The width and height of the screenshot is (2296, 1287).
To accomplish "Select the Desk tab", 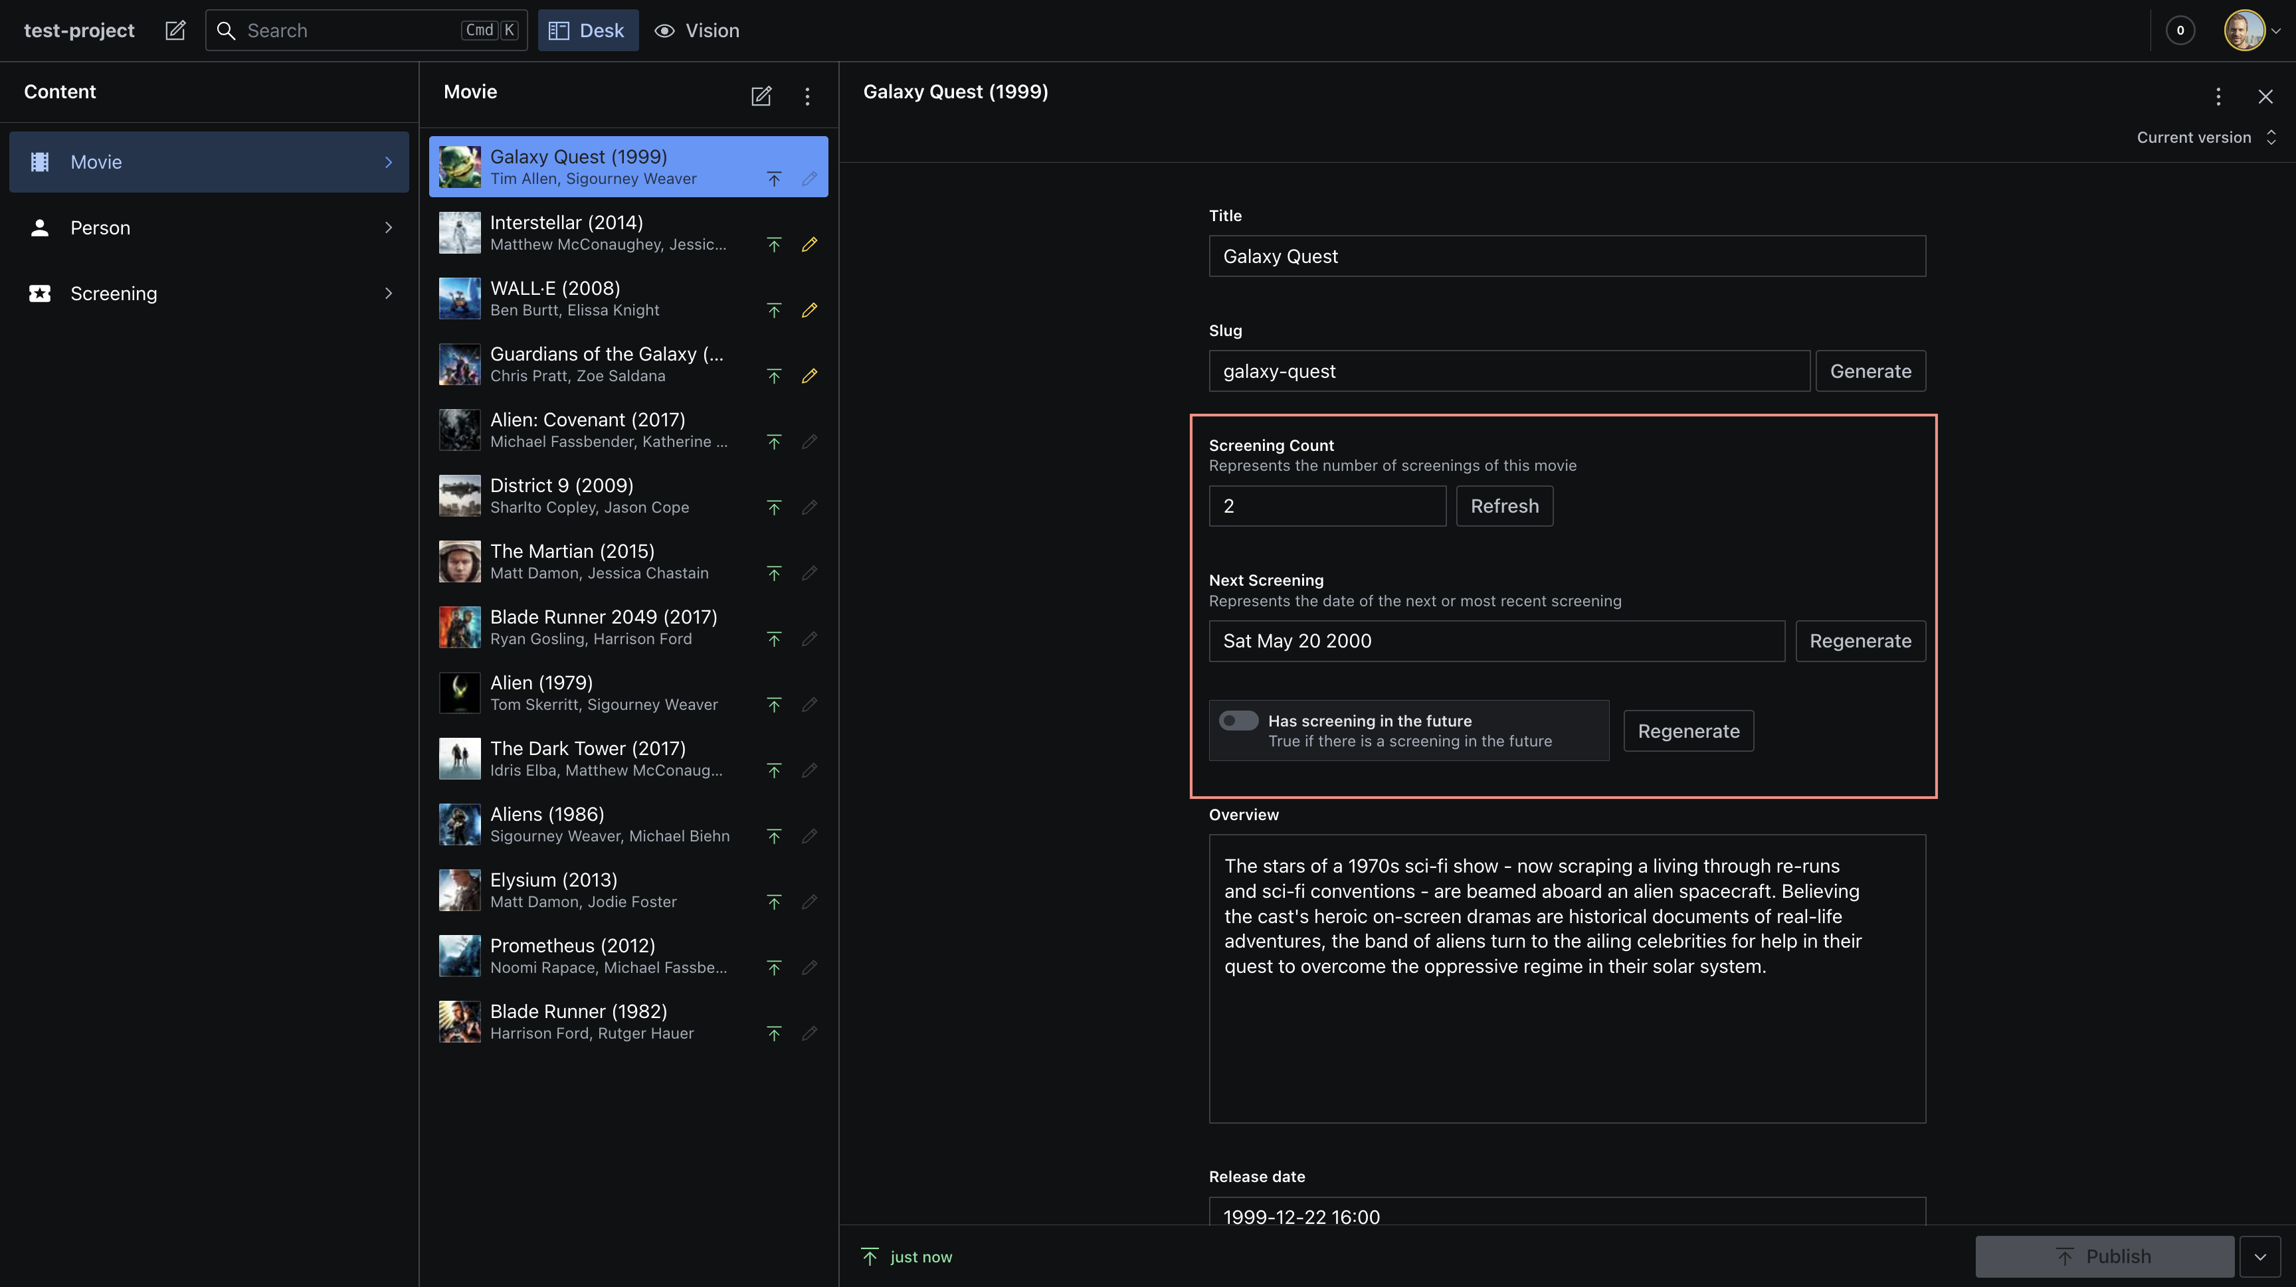I will 587,31.
